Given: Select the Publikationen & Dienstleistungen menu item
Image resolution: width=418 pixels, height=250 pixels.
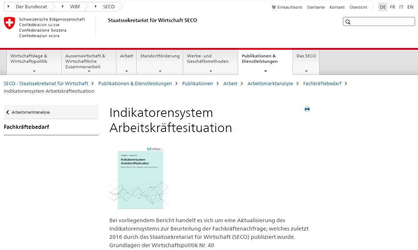Looking at the screenshot, I should coord(260,59).
